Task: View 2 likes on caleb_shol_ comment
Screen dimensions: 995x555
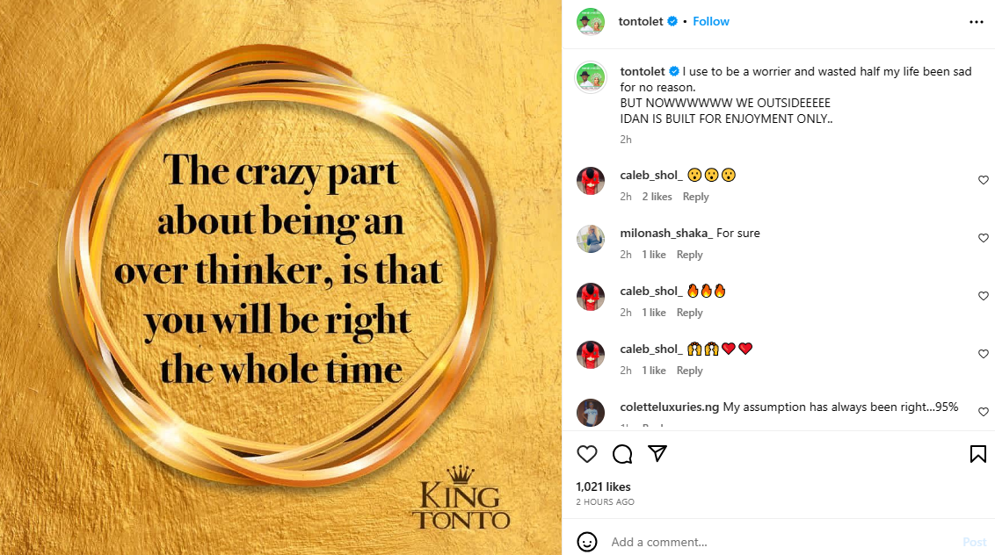Action: click(657, 197)
